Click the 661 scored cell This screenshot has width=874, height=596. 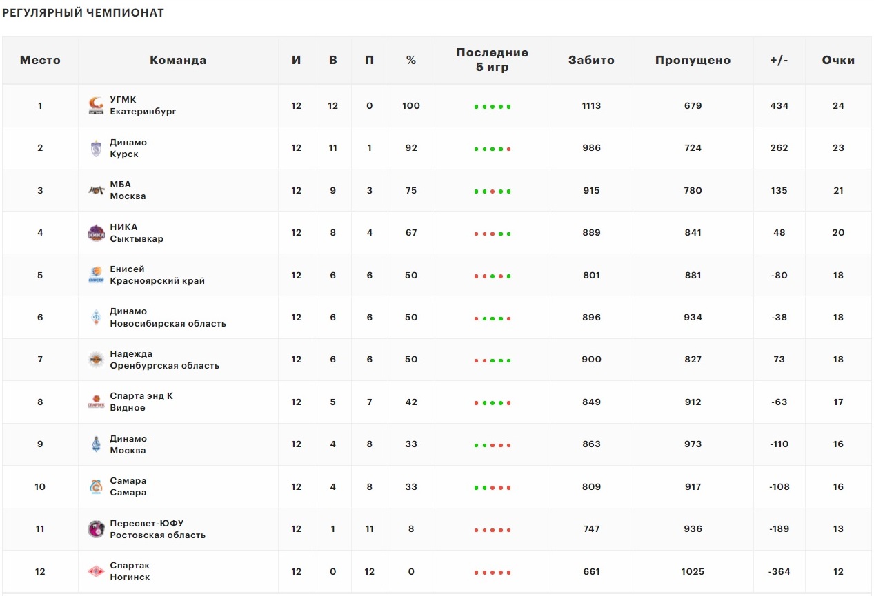click(x=591, y=572)
